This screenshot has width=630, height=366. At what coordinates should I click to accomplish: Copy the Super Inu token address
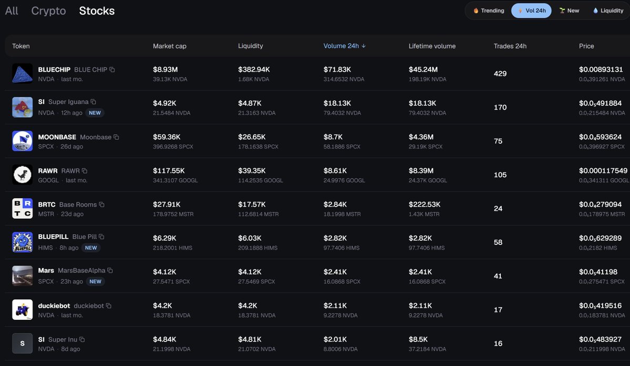coord(82,340)
